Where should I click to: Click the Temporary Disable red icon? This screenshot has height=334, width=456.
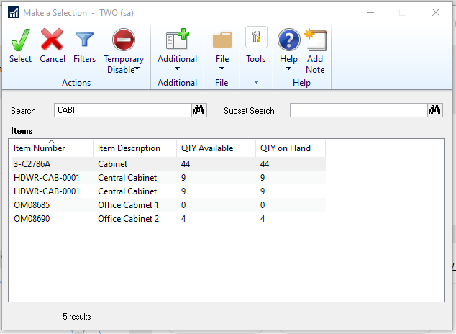click(x=124, y=40)
